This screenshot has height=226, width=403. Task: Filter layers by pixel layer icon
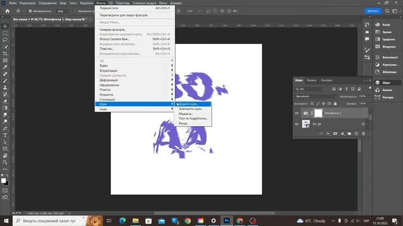click(334, 89)
